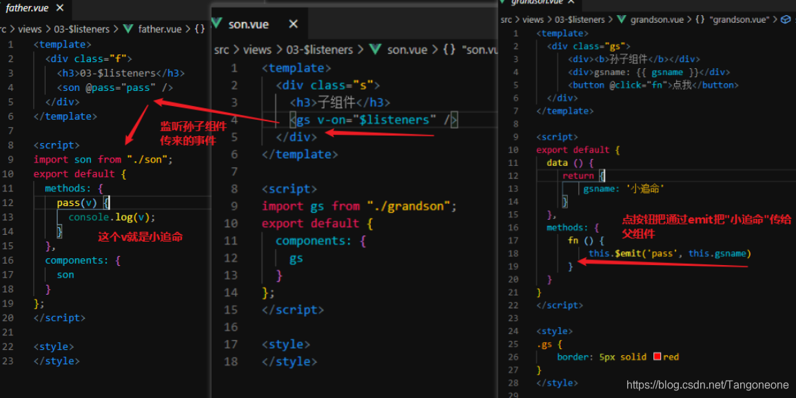Click '<button @click="fn">' line in grandson.vue
This screenshot has width=796, height=398.
[x=653, y=85]
